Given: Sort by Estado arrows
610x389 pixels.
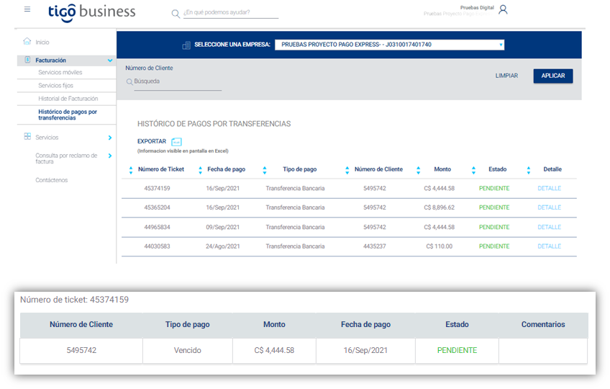Looking at the screenshot, I should click(473, 170).
